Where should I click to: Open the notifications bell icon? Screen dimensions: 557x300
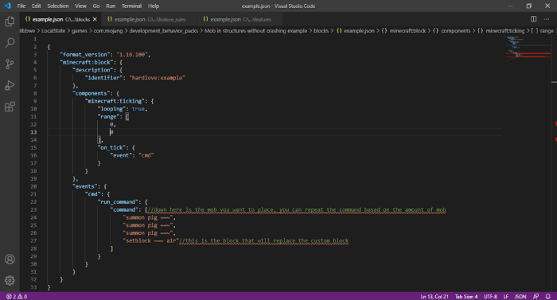tap(547, 297)
